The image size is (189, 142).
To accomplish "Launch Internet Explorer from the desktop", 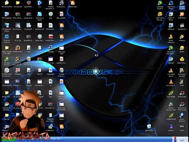I will (7, 38).
